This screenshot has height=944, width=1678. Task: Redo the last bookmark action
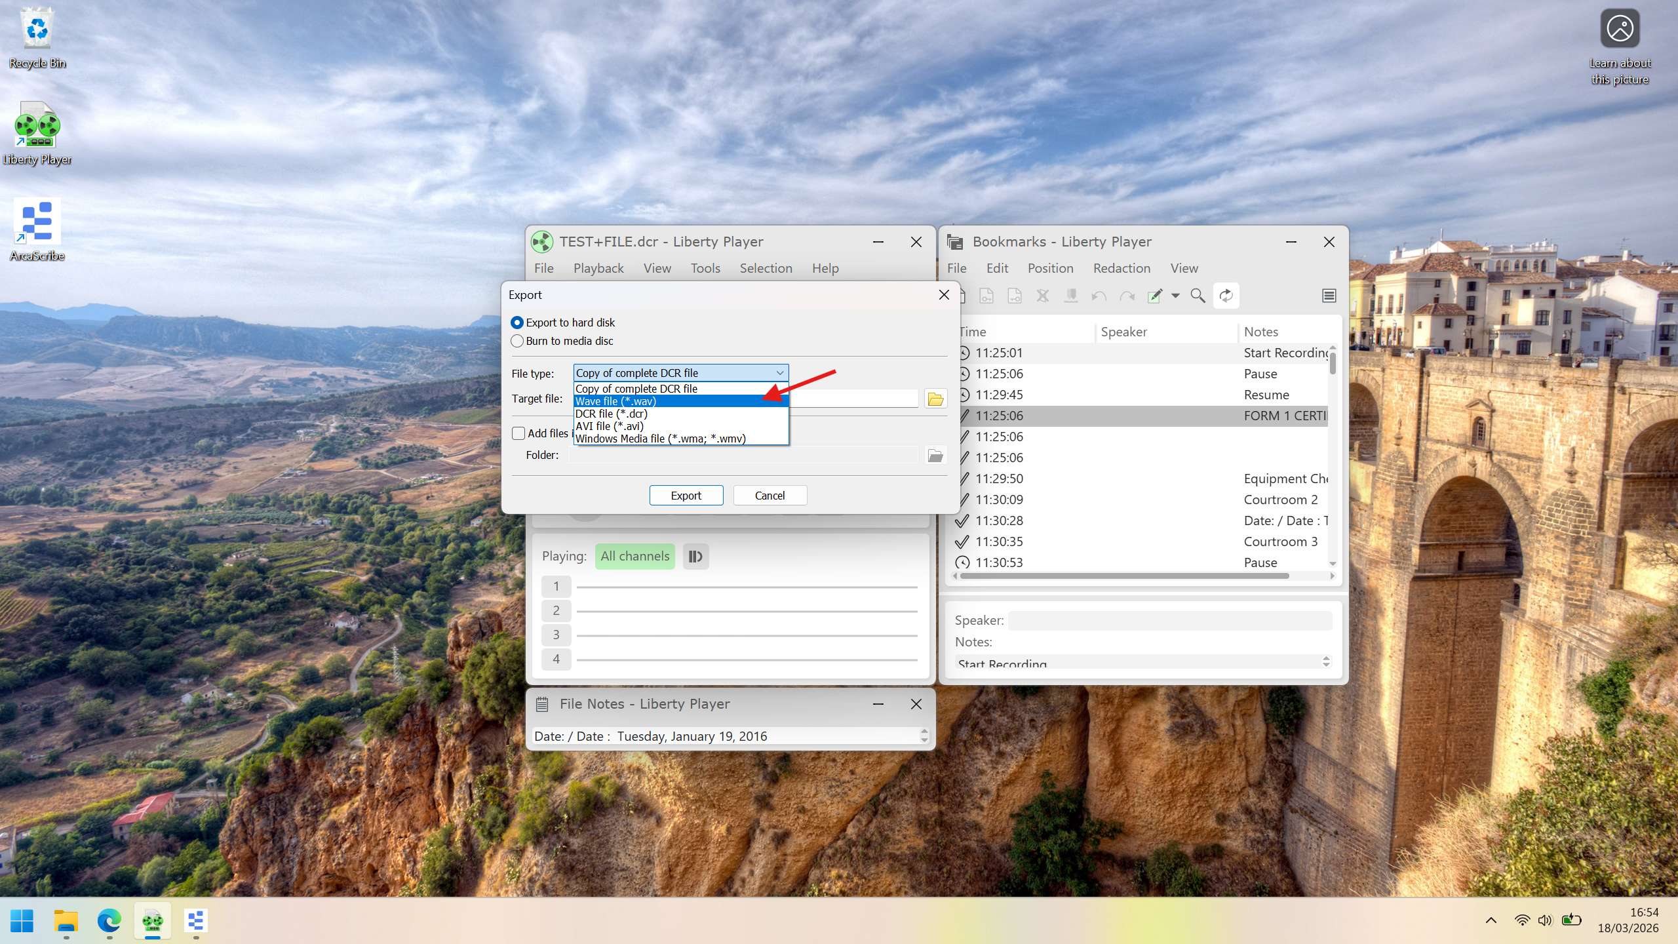tap(1127, 296)
